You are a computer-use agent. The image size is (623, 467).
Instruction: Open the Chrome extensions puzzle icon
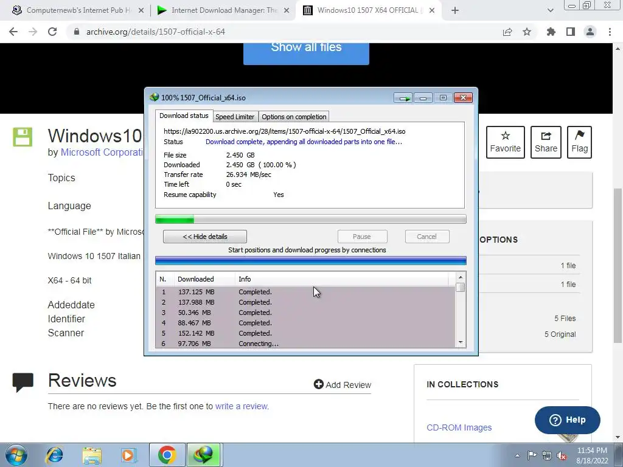point(551,32)
